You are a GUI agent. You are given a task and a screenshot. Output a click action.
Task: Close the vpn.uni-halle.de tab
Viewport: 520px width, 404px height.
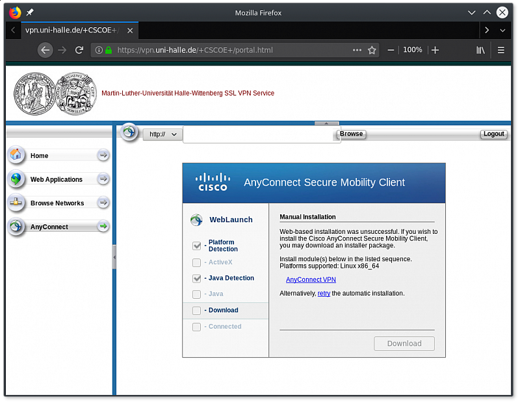click(x=130, y=31)
